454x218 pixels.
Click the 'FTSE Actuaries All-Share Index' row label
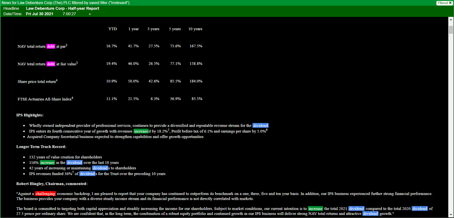click(x=45, y=99)
